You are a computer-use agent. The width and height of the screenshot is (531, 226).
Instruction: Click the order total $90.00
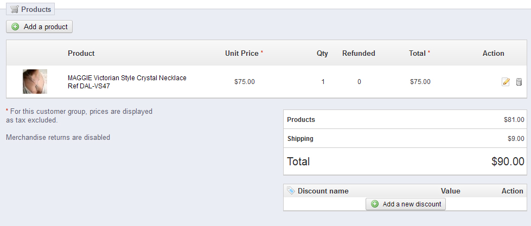508,162
